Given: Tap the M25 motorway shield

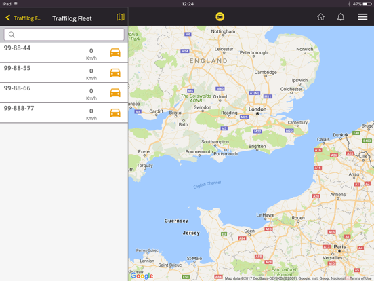Looking at the screenshot, I should [244, 117].
